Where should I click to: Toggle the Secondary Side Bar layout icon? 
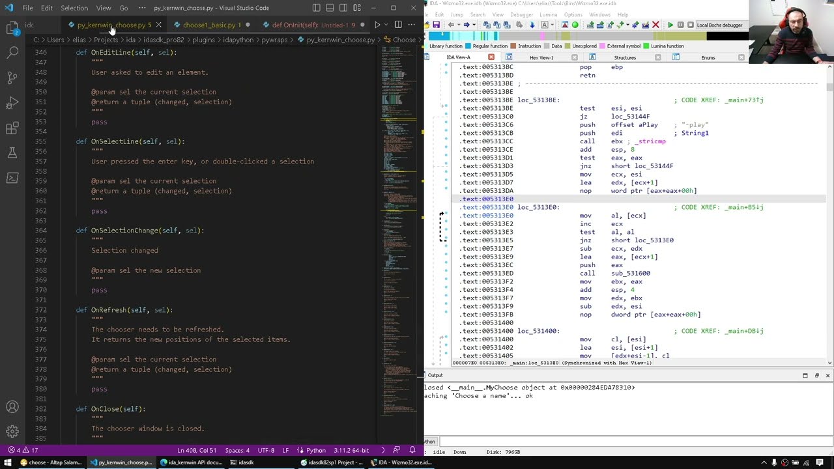coord(344,8)
